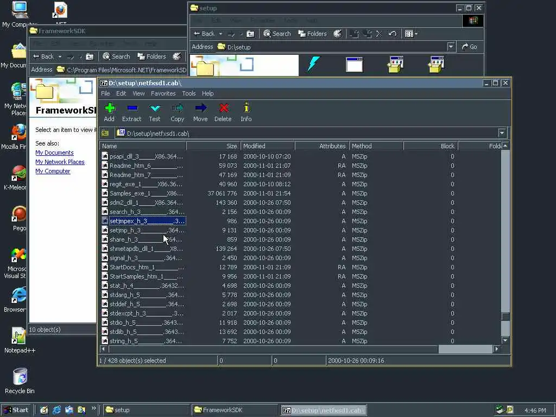Click Folders button in FrameworkSDK window
The image size is (556, 417).
[x=151, y=56]
